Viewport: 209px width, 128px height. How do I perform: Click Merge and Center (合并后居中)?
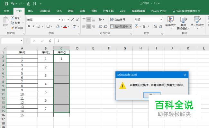(x=119, y=26)
